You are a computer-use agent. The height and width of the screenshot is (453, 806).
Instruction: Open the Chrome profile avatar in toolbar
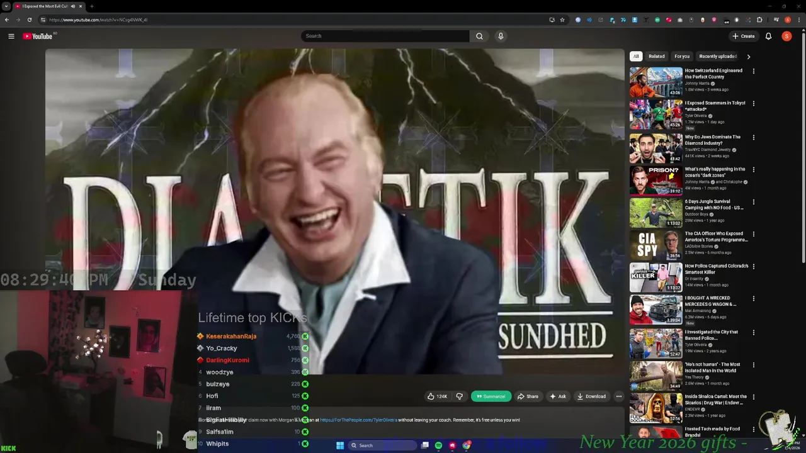(x=787, y=20)
